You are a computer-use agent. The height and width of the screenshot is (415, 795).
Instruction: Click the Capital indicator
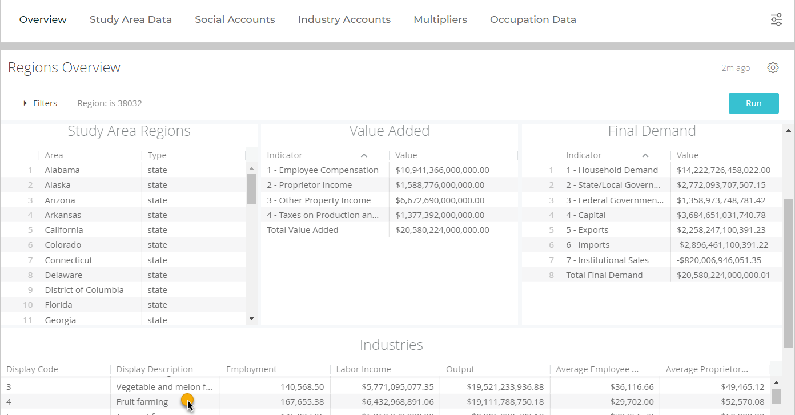[586, 215]
